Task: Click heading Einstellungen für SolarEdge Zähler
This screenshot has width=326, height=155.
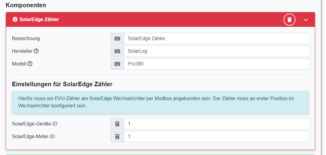Action: (62, 84)
